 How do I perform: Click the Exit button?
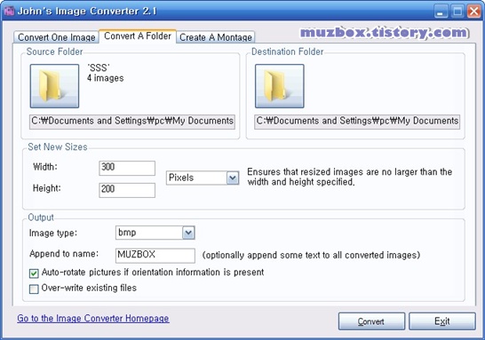click(x=442, y=321)
